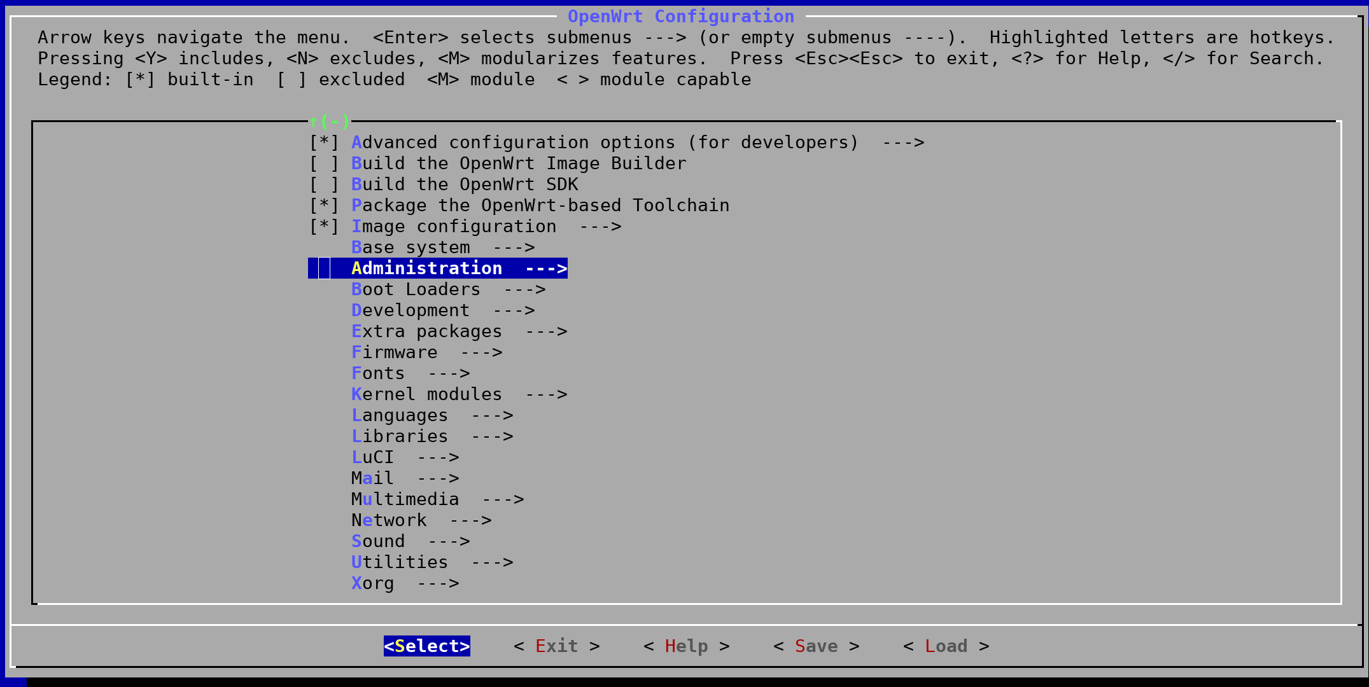Screen dimensions: 1369x687
Task: Click the green scroll-up indicator
Action: click(329, 121)
